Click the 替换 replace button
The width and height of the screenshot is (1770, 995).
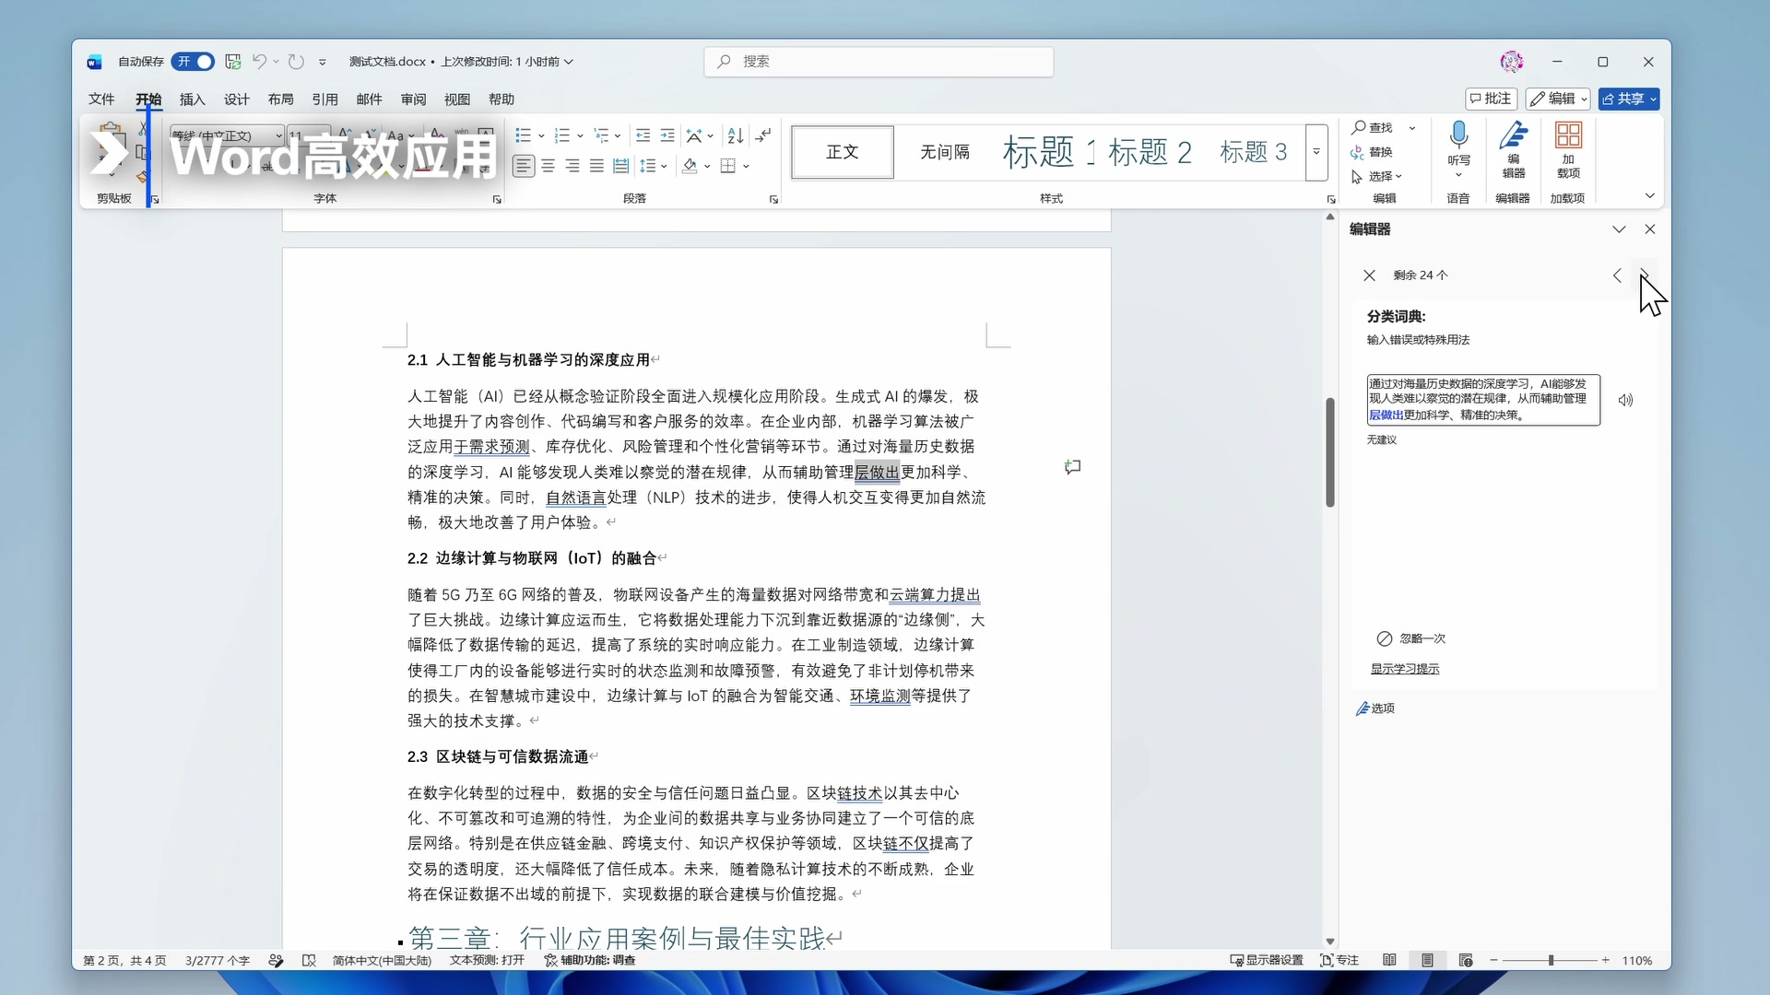1373,152
